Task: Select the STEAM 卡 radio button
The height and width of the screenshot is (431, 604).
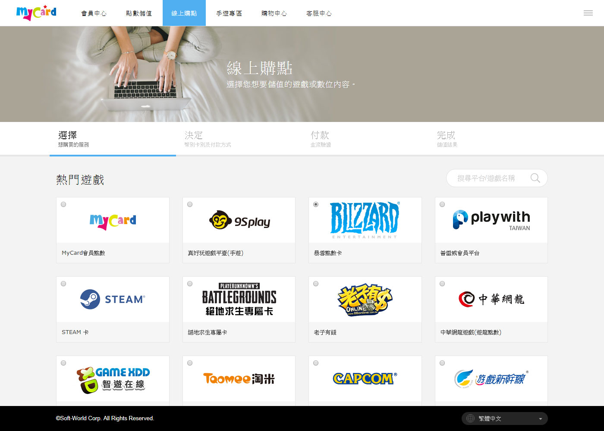Action: (63, 284)
